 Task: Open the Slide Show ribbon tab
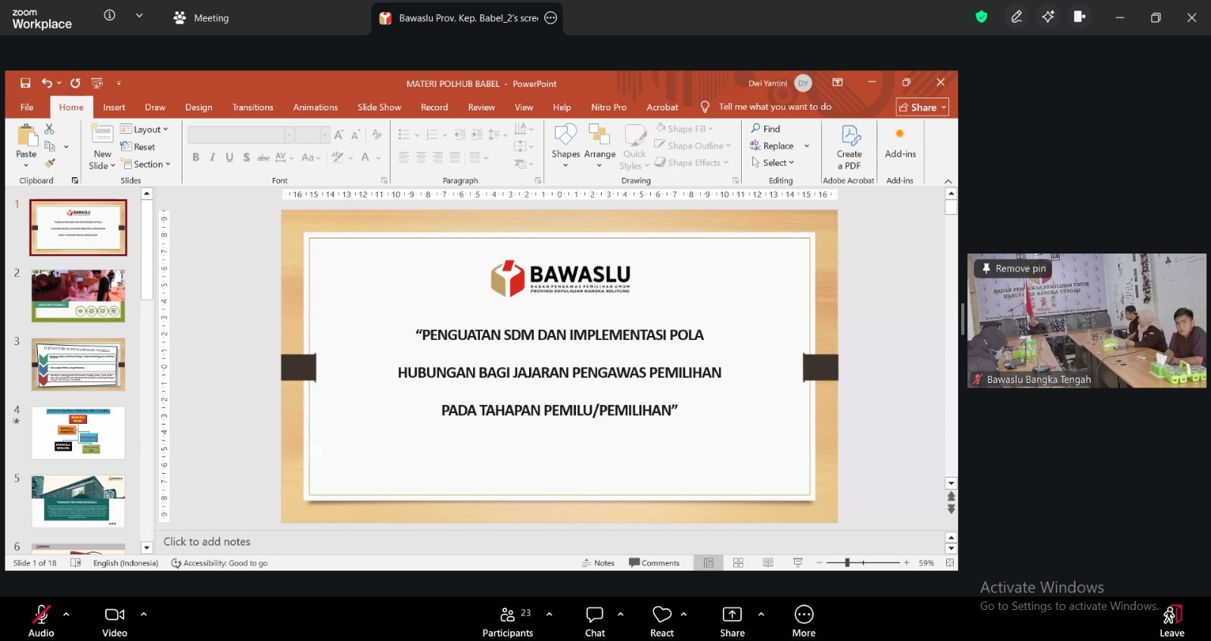(379, 107)
